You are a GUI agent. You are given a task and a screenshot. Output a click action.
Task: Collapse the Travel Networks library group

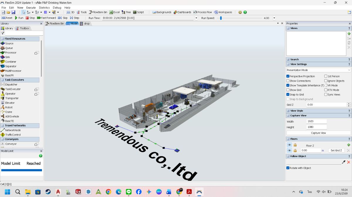(x=2, y=125)
